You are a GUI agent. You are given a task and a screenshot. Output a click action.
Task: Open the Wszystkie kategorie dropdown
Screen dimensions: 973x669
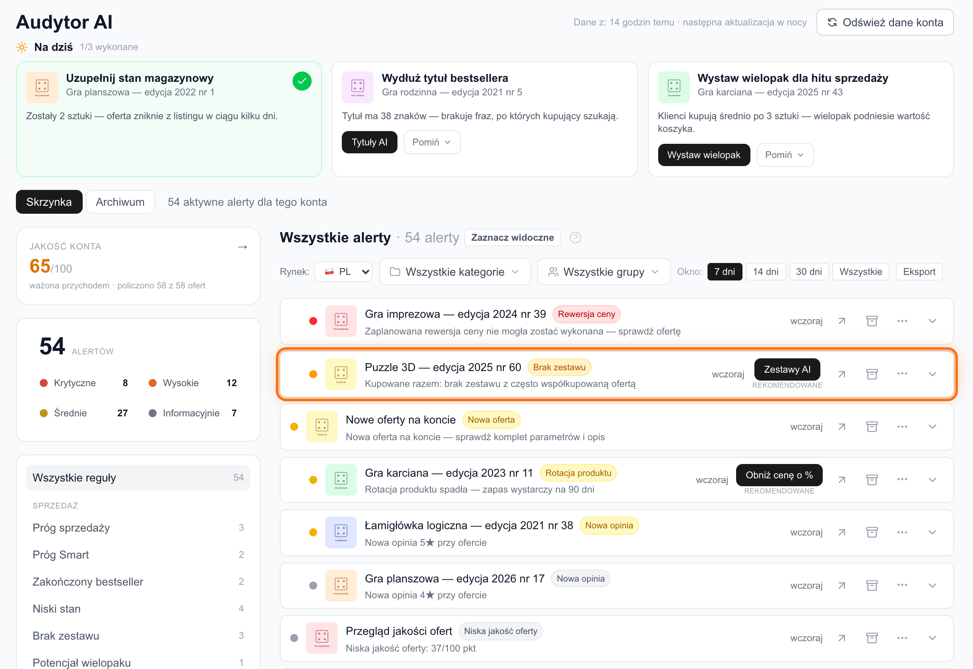[455, 272]
